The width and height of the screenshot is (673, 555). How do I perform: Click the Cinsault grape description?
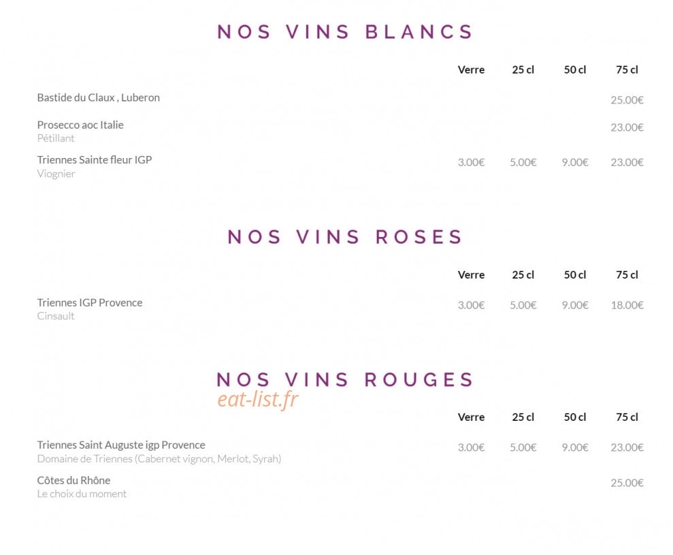pyautogui.click(x=55, y=316)
